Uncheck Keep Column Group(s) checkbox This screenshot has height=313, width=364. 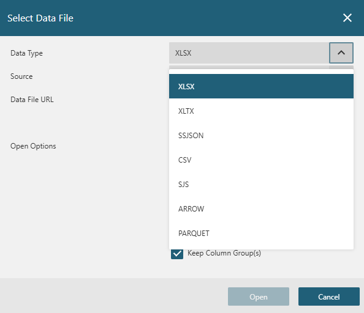[x=177, y=253]
